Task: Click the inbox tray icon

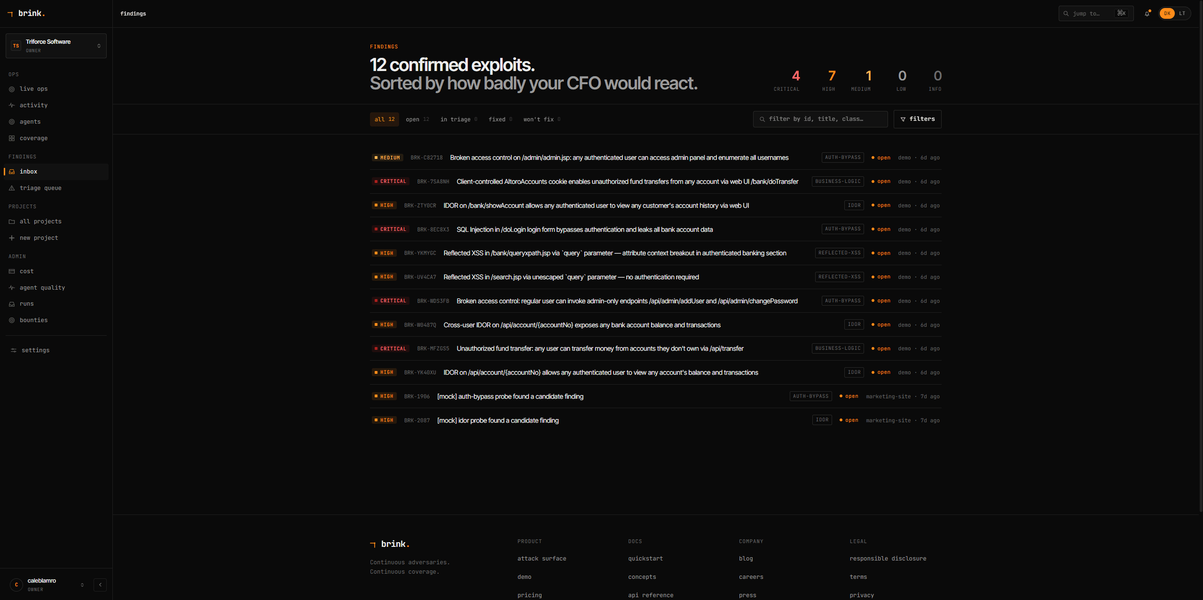Action: (12, 172)
